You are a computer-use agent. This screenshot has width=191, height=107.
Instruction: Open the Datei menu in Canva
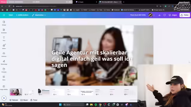coord(11,15)
